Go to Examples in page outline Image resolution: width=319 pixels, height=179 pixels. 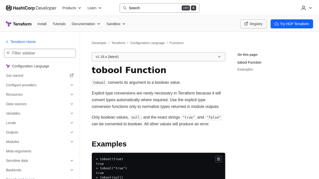click(245, 69)
